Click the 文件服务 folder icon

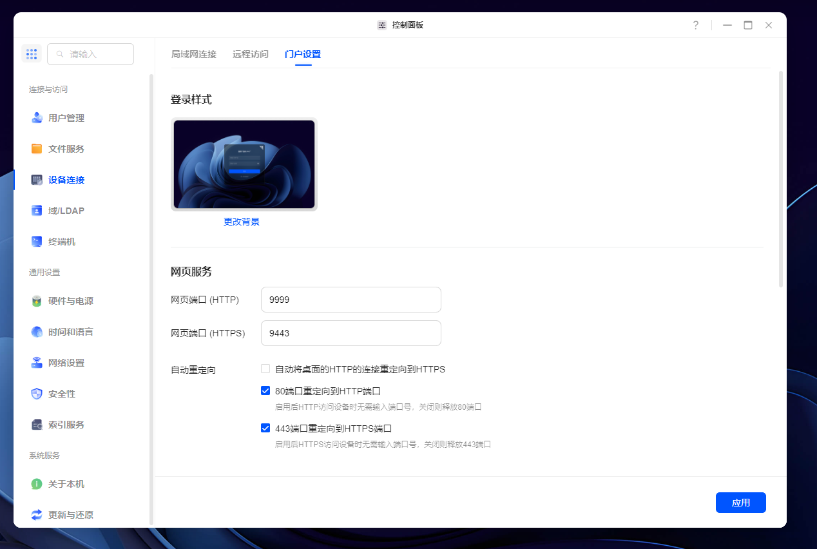coord(37,149)
